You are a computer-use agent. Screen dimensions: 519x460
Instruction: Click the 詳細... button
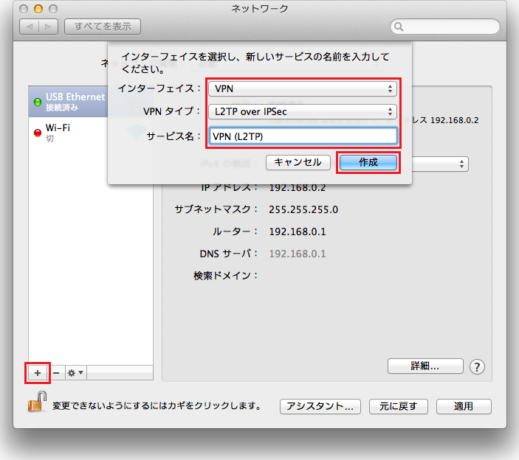425,366
